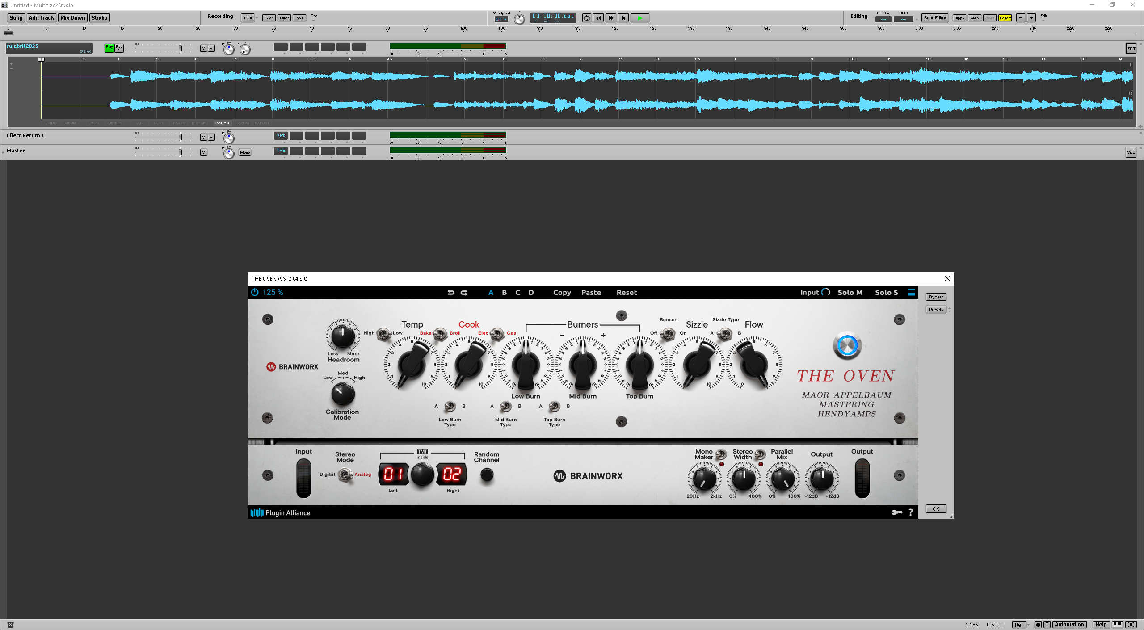This screenshot has width=1144, height=630.
Task: Click the rewind transport button
Action: 598,18
